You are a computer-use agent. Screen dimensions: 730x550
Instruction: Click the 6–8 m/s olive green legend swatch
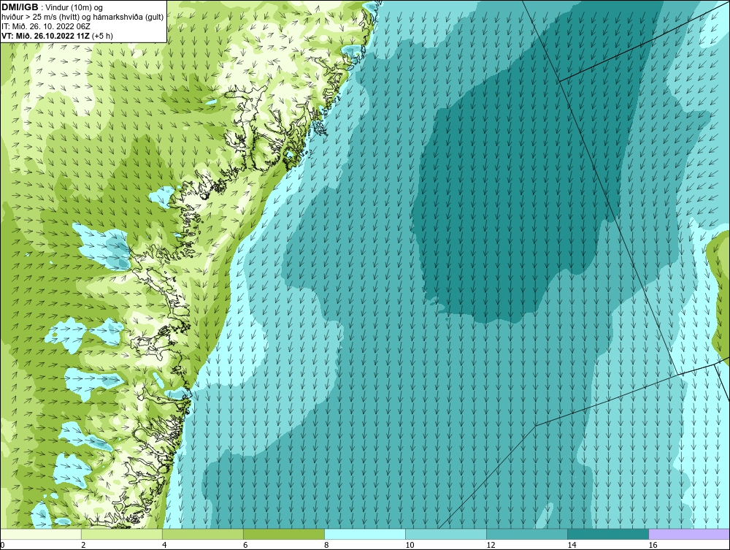point(284,534)
